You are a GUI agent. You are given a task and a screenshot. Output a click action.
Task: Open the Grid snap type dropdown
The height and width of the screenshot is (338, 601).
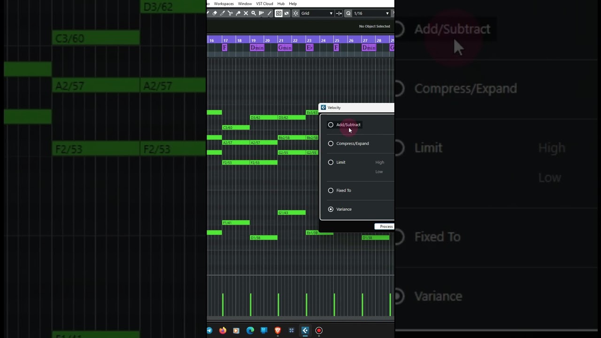[317, 13]
